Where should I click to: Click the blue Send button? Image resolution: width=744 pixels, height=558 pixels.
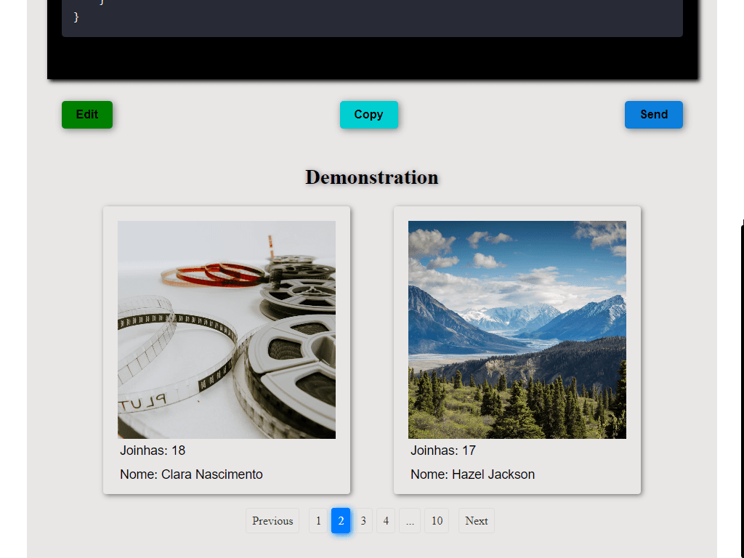(x=653, y=114)
